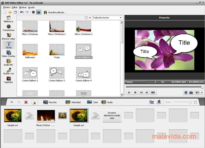
Task: Click the Recorte button
Action: point(50,102)
